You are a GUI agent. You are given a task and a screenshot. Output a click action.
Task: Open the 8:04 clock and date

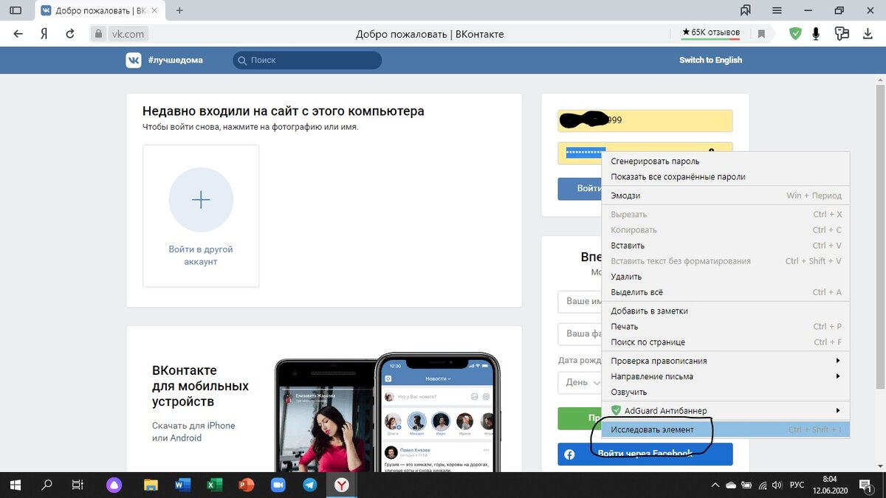click(830, 485)
